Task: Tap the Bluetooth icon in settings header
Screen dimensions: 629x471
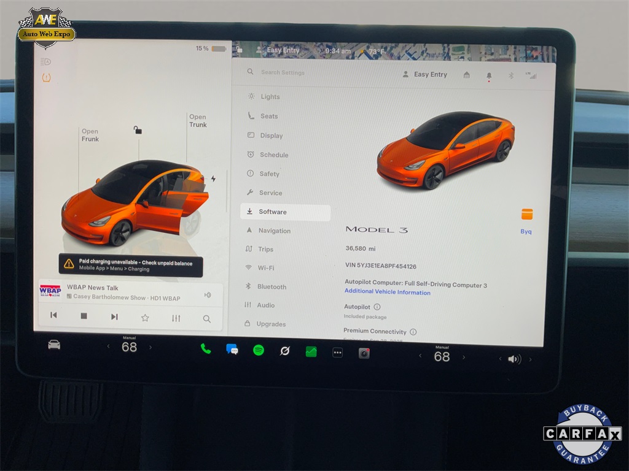Action: [x=511, y=75]
